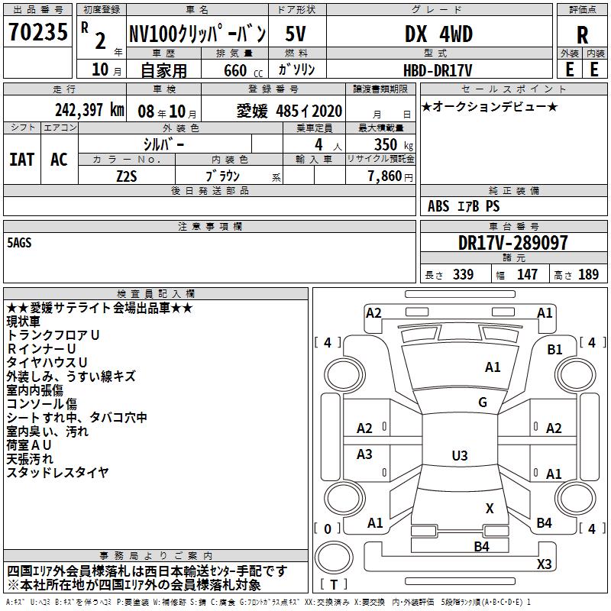Select the ABS エアB PS equipment text
Screen dimensions: 611x611
coord(464,206)
